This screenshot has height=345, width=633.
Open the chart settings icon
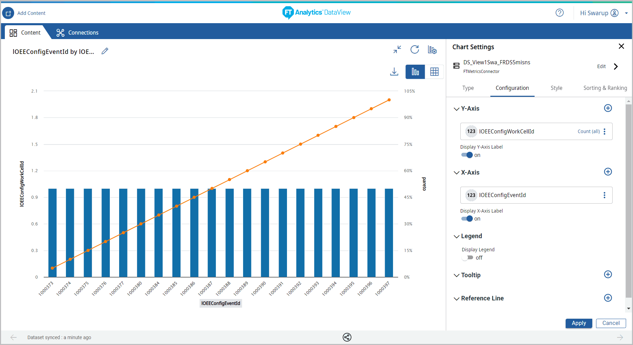pos(432,50)
